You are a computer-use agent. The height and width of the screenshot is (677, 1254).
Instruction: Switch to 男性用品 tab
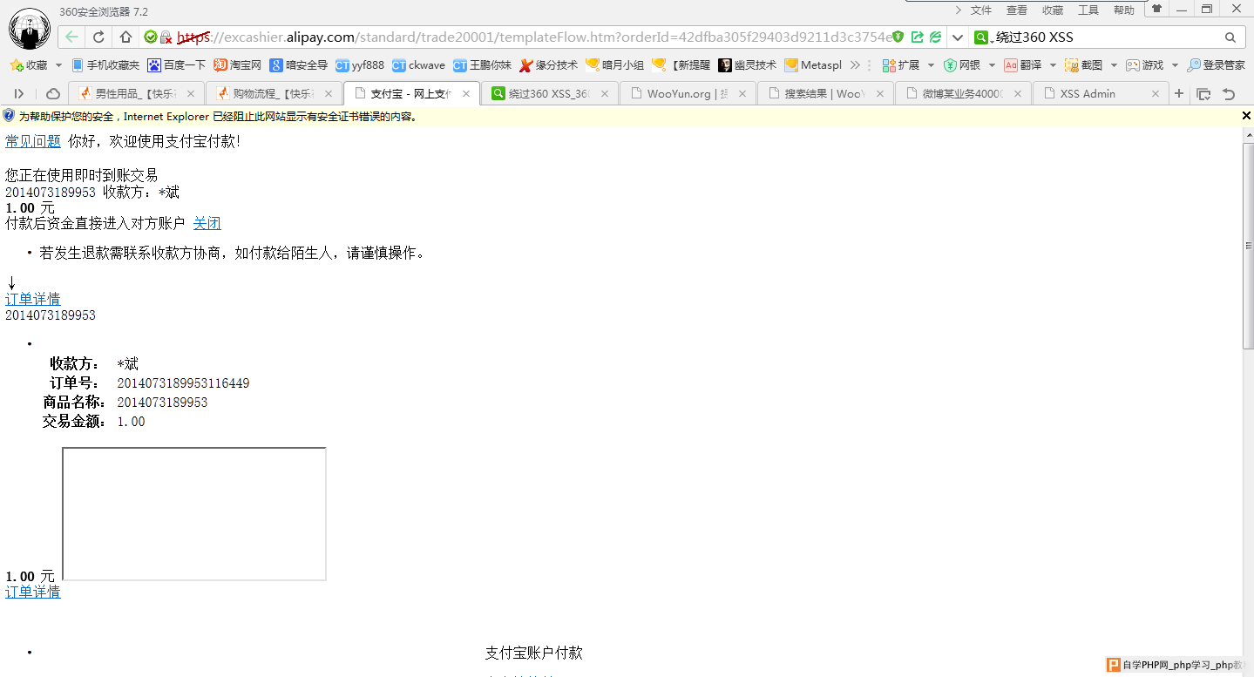(136, 94)
